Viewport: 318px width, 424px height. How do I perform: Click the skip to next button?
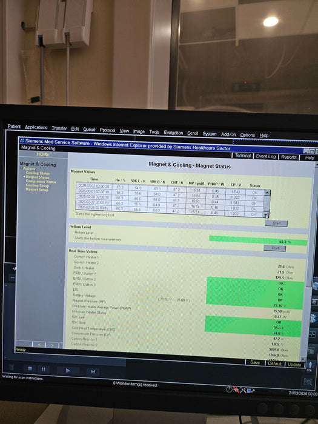click(x=93, y=372)
